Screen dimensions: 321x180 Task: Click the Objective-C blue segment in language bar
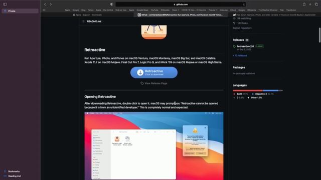tap(271, 90)
